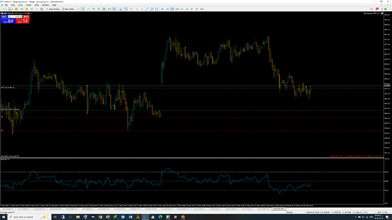Open the Tools menu
The width and height of the screenshot is (392, 220).
point(36,5)
